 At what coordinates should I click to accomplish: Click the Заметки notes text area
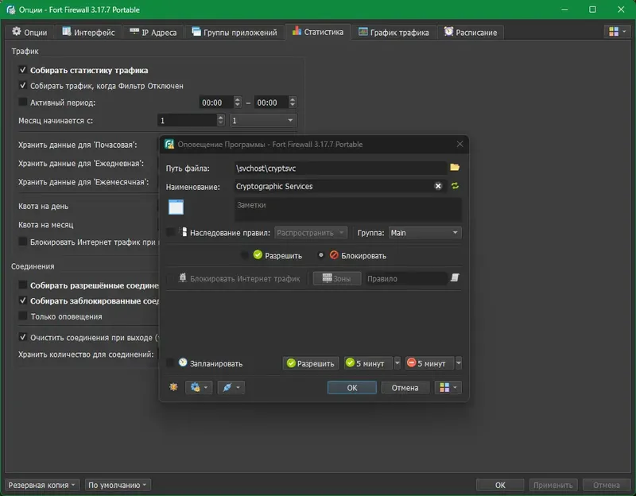tap(348, 210)
